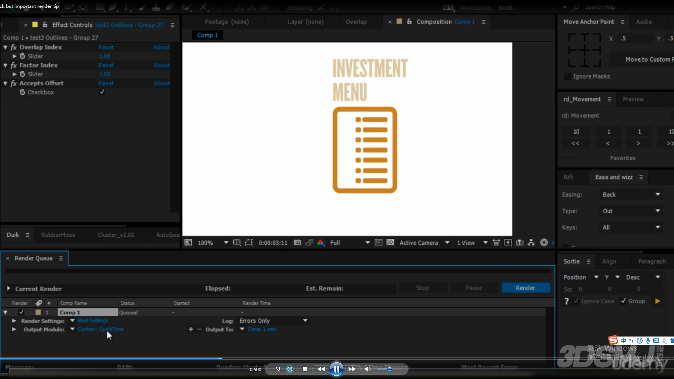The width and height of the screenshot is (674, 379).
Task: Click Comp 1 label color swatch
Action: [x=38, y=312]
